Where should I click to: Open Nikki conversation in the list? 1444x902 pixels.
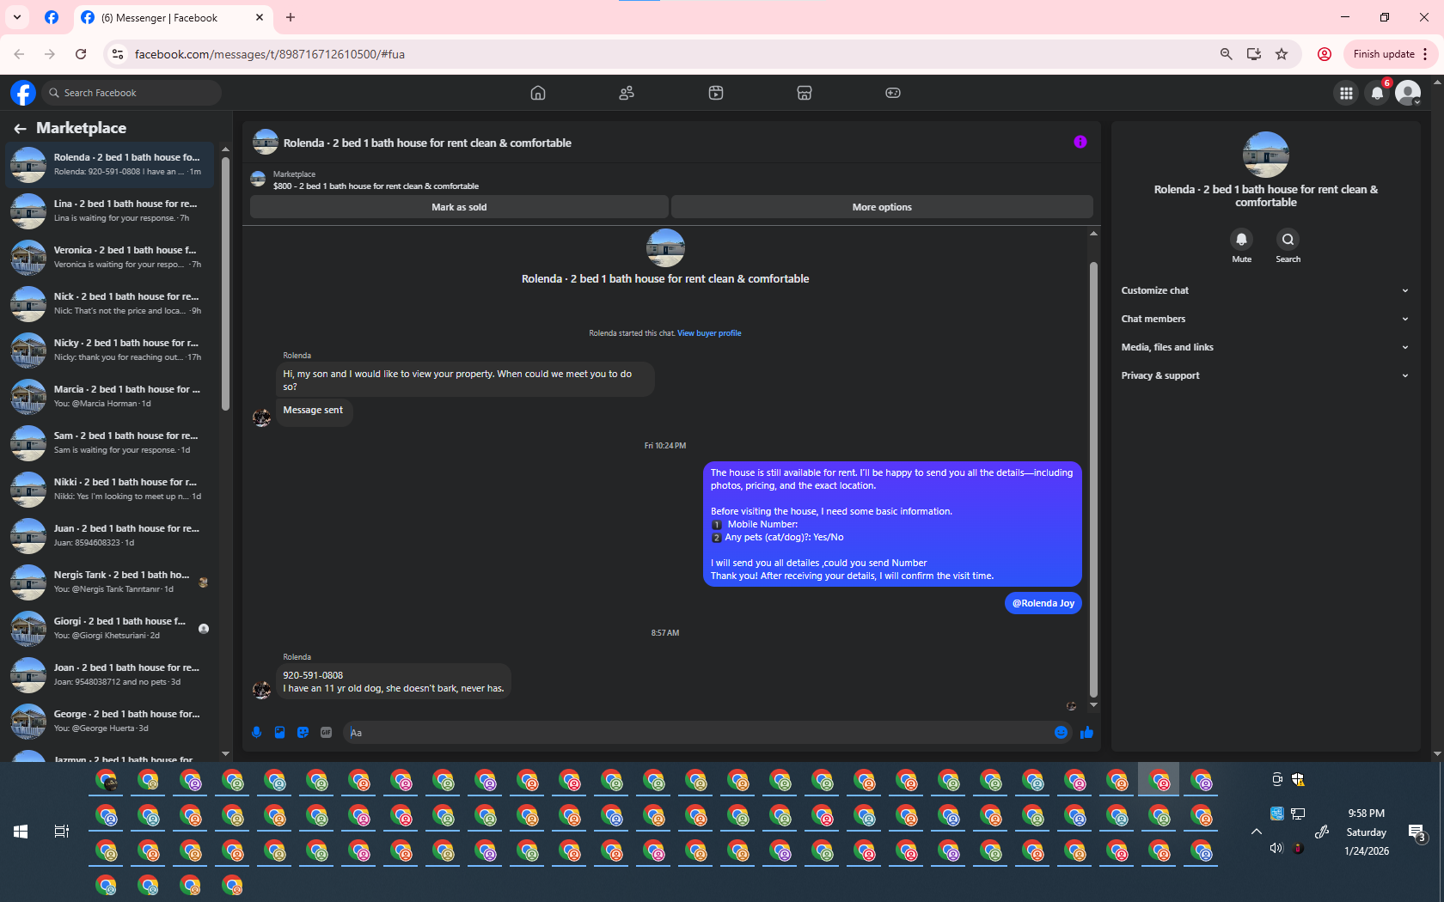pos(110,489)
